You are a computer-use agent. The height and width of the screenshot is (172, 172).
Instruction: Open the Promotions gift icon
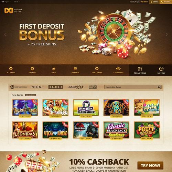(x=140, y=69)
